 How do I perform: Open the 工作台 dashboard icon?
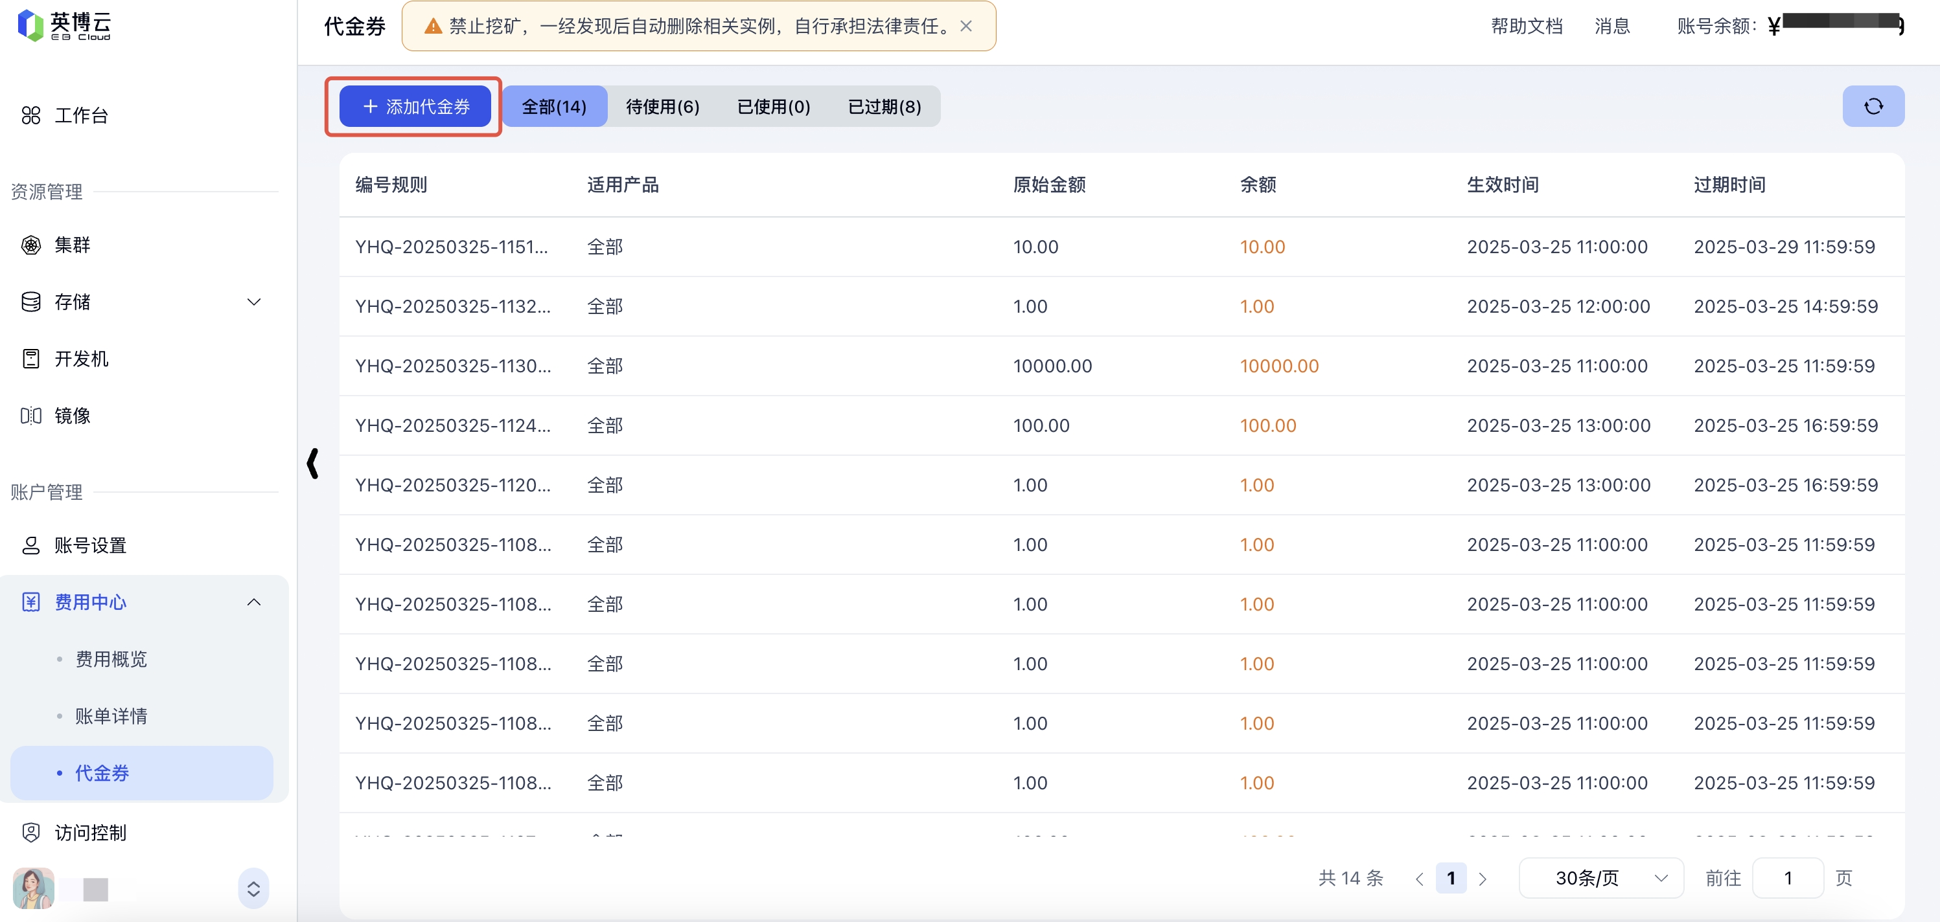tap(31, 115)
